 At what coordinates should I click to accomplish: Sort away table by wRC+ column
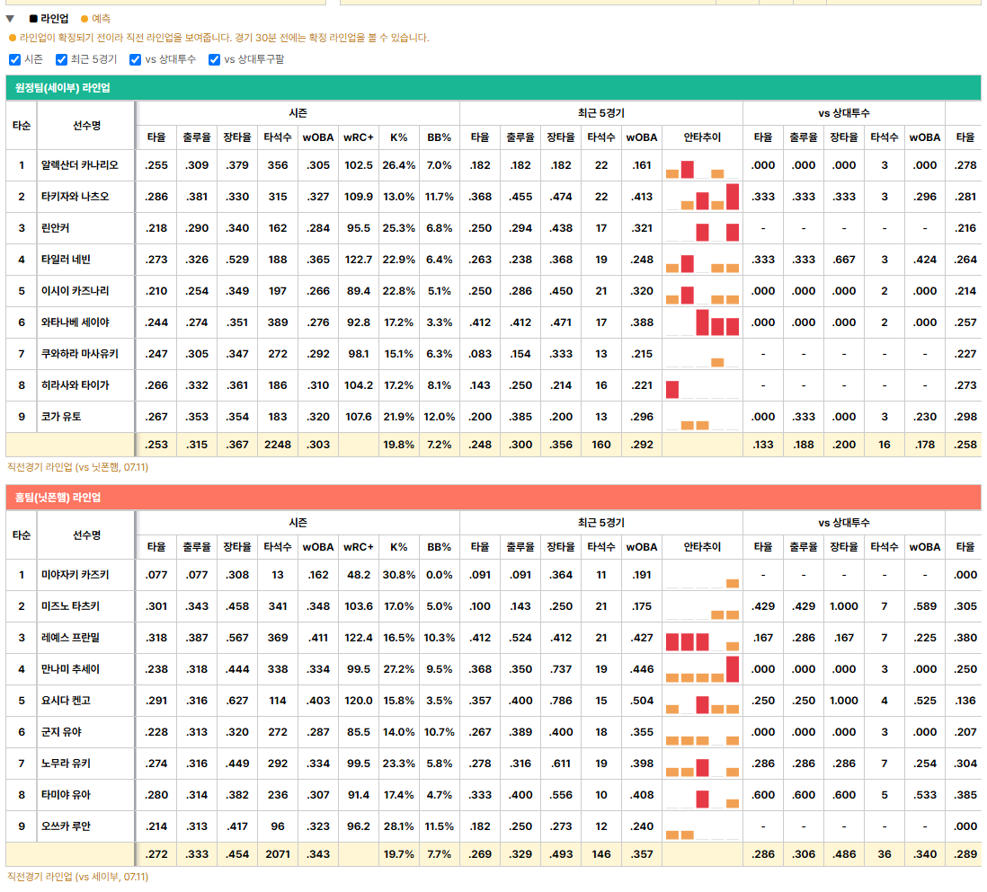coord(358,137)
